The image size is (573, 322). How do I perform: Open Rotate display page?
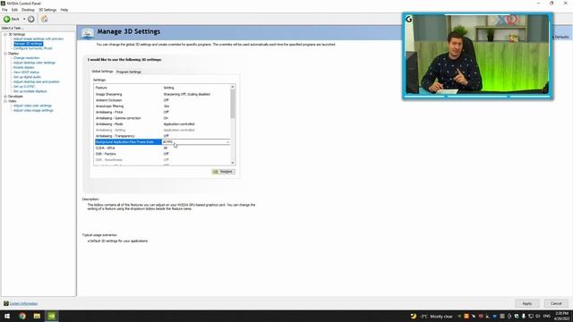point(24,68)
